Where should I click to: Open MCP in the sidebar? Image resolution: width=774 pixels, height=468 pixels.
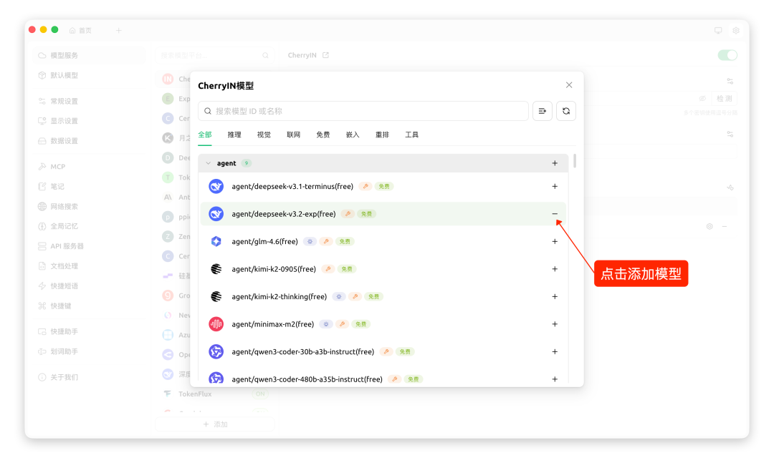pos(89,167)
